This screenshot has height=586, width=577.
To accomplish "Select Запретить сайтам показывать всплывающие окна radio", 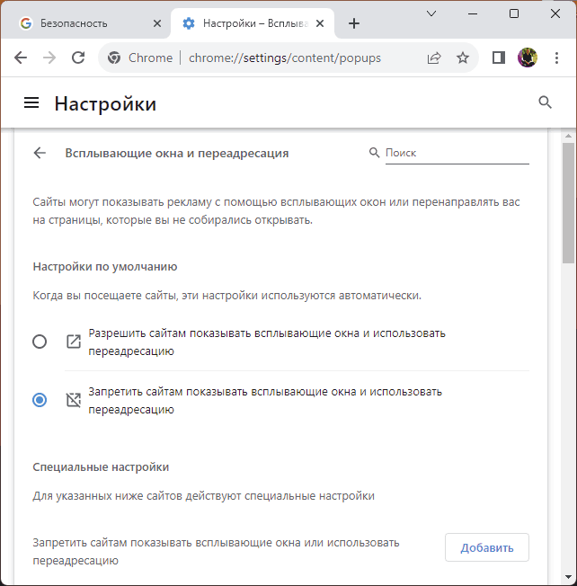I will coord(40,400).
